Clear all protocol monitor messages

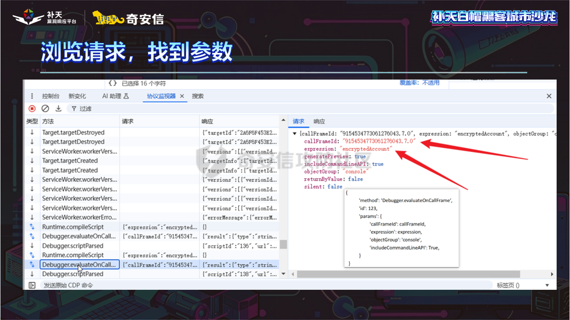point(45,108)
